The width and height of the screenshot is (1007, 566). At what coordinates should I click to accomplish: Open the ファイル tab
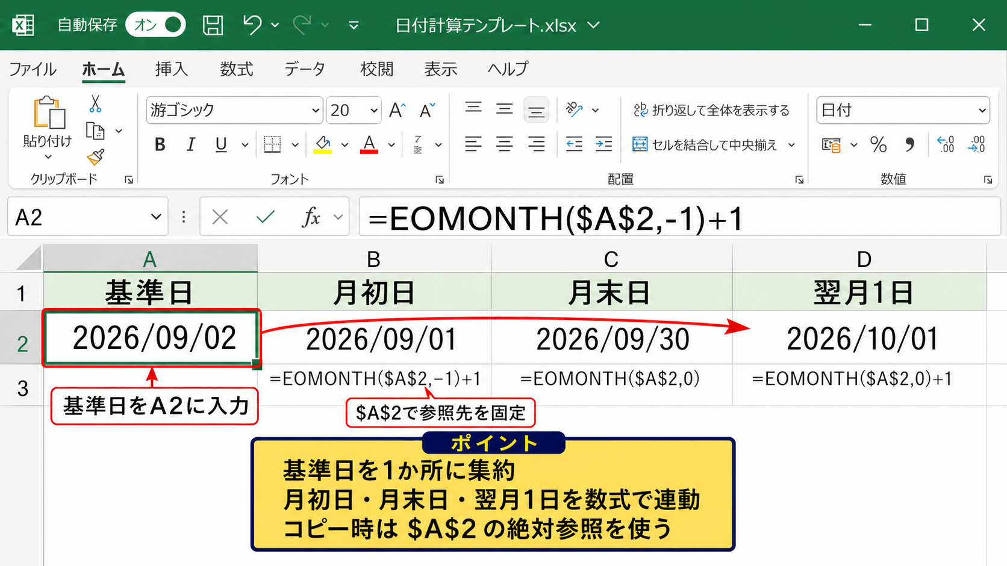pos(33,69)
